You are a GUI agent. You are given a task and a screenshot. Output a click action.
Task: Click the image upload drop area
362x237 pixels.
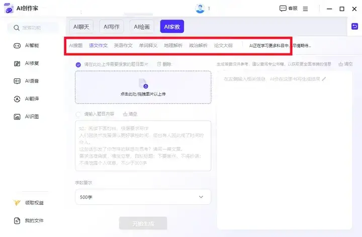[x=143, y=87]
